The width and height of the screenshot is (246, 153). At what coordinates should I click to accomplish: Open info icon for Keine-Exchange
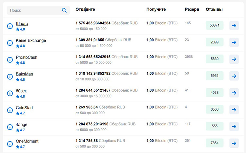point(10,43)
